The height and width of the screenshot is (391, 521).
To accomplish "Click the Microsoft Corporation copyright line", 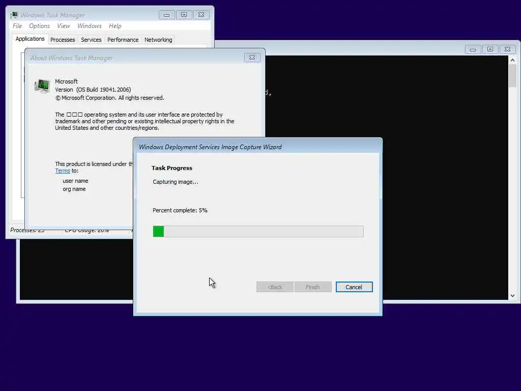I will point(110,98).
